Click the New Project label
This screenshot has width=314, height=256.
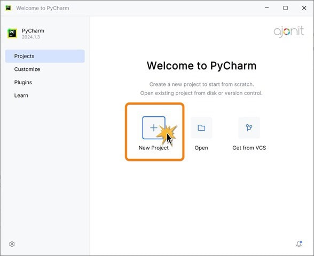[x=154, y=148]
